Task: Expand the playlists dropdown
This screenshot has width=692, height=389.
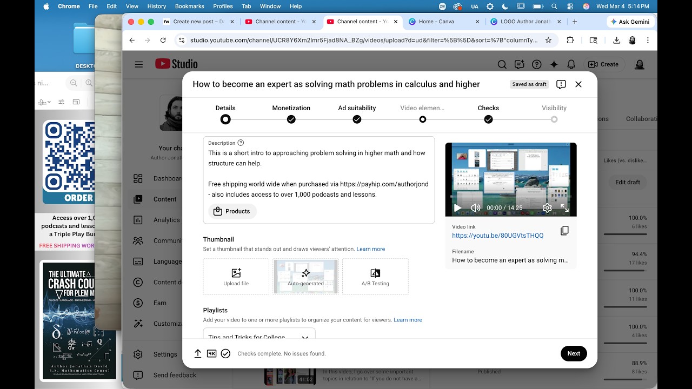Action: click(x=259, y=335)
